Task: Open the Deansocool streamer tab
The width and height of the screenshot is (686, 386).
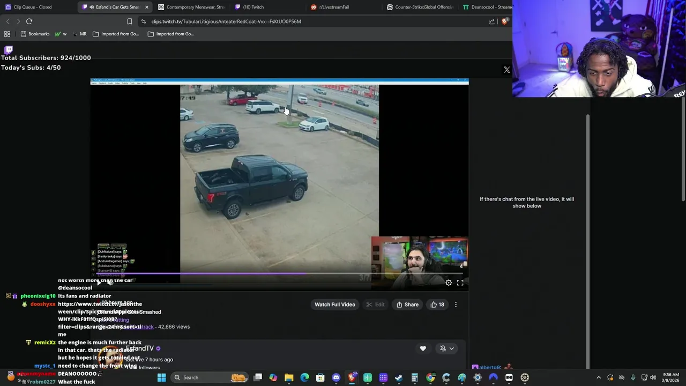Action: (x=487, y=7)
